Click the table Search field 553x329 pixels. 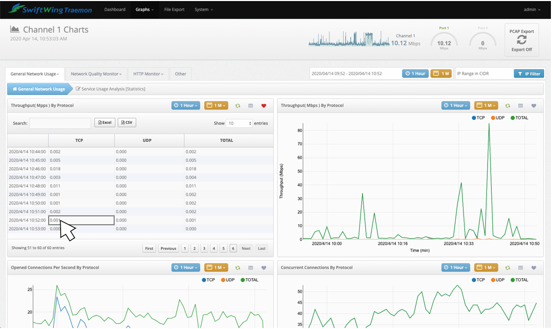click(60, 123)
